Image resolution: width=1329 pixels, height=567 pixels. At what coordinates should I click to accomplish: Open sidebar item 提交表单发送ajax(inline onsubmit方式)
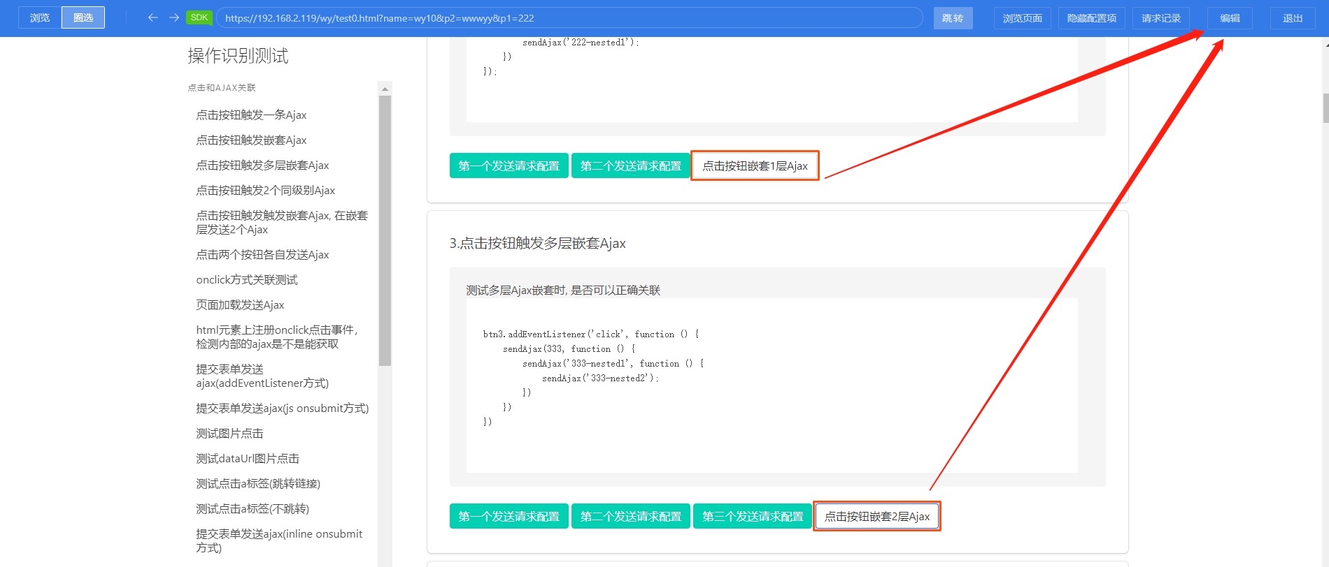[x=279, y=541]
